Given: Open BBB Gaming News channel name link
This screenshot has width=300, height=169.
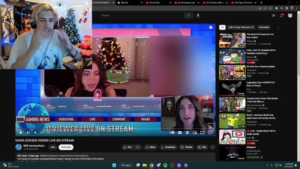Looking at the screenshot, I should [34, 146].
